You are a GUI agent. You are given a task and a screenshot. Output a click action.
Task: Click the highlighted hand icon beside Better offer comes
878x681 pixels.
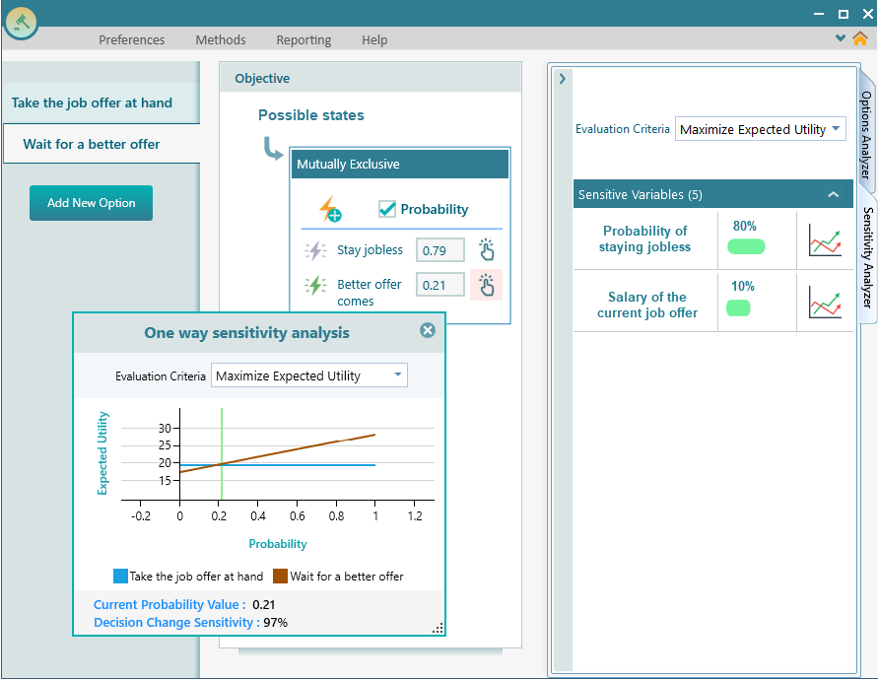click(x=486, y=284)
